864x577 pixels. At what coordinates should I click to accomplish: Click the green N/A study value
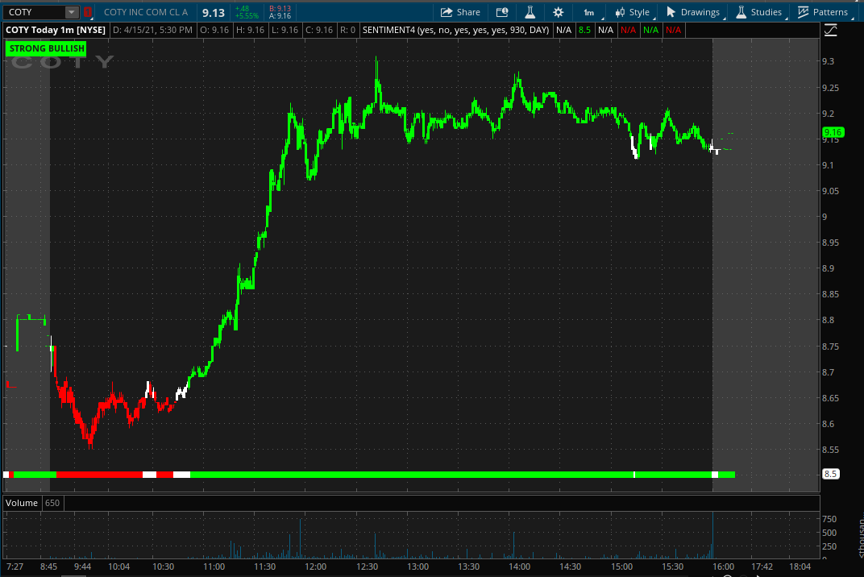pyautogui.click(x=650, y=30)
